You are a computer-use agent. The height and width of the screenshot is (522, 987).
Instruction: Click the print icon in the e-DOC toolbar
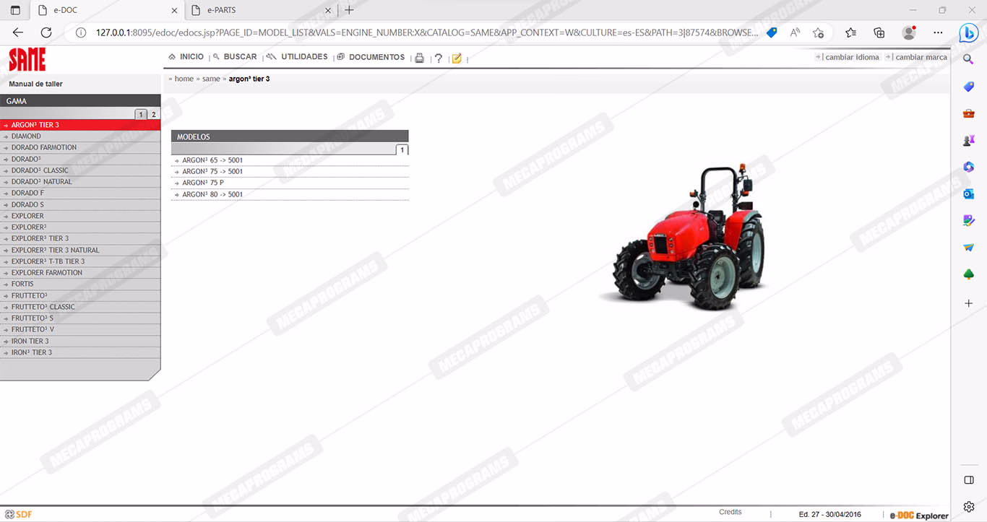(419, 58)
